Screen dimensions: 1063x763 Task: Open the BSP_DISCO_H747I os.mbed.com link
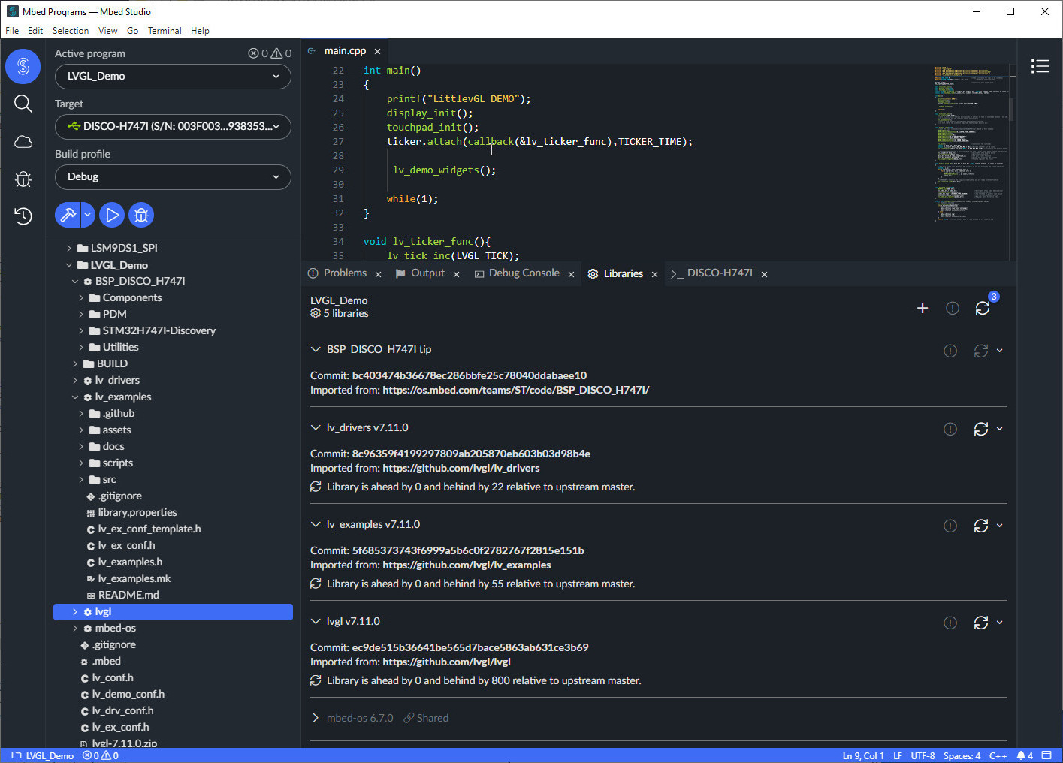pos(515,390)
